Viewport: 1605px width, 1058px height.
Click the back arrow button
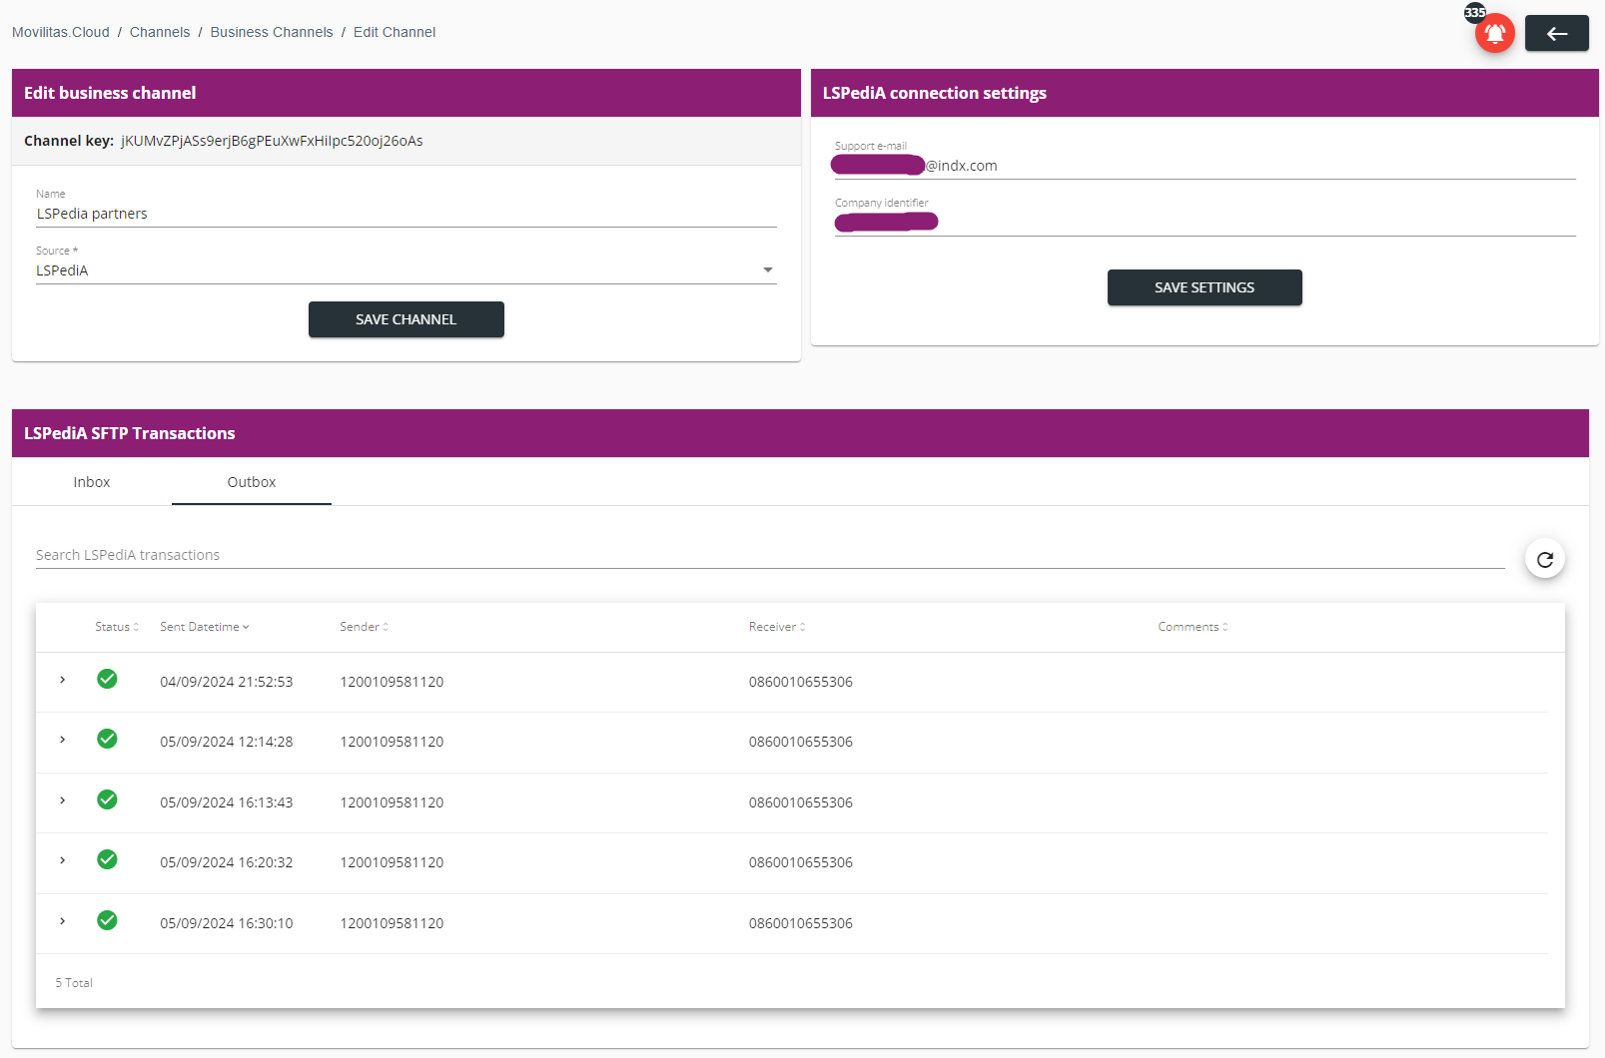[x=1556, y=33]
